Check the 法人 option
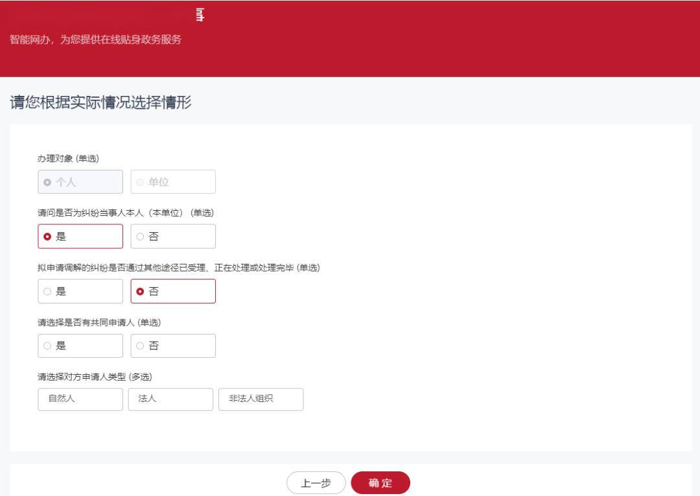Screen dimensions: 700x496 pos(170,399)
